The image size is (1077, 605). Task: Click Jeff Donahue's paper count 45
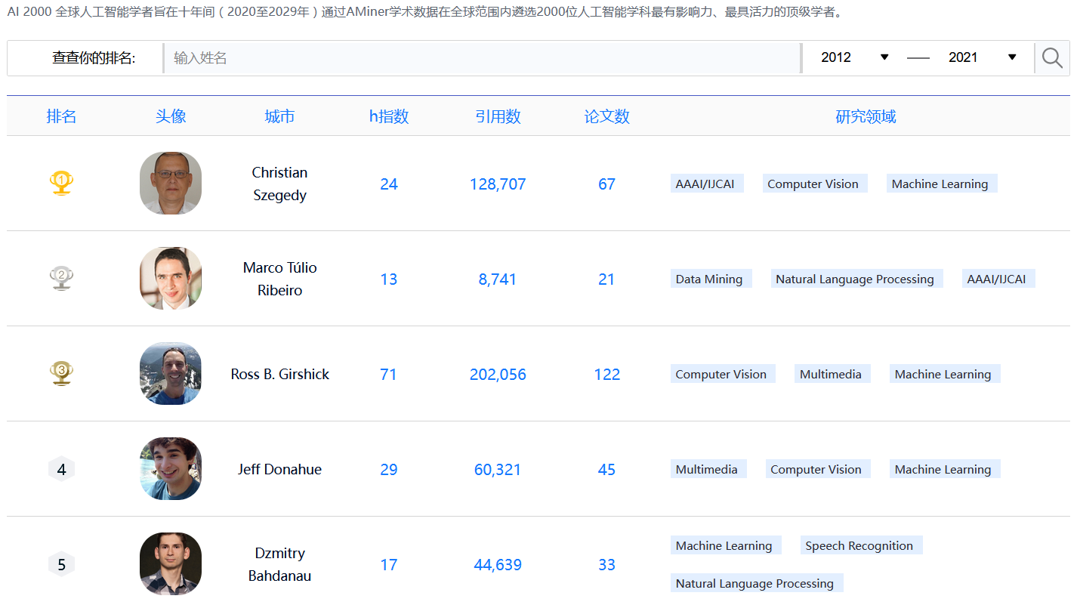(x=606, y=468)
